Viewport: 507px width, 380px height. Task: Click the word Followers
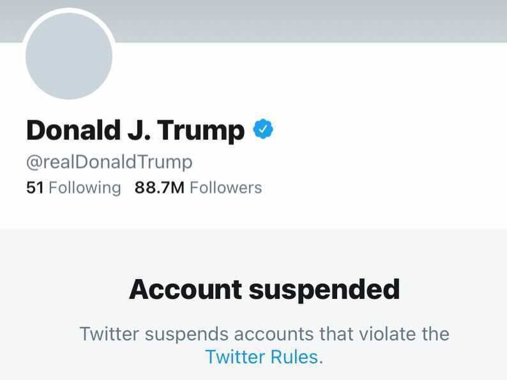(x=226, y=188)
